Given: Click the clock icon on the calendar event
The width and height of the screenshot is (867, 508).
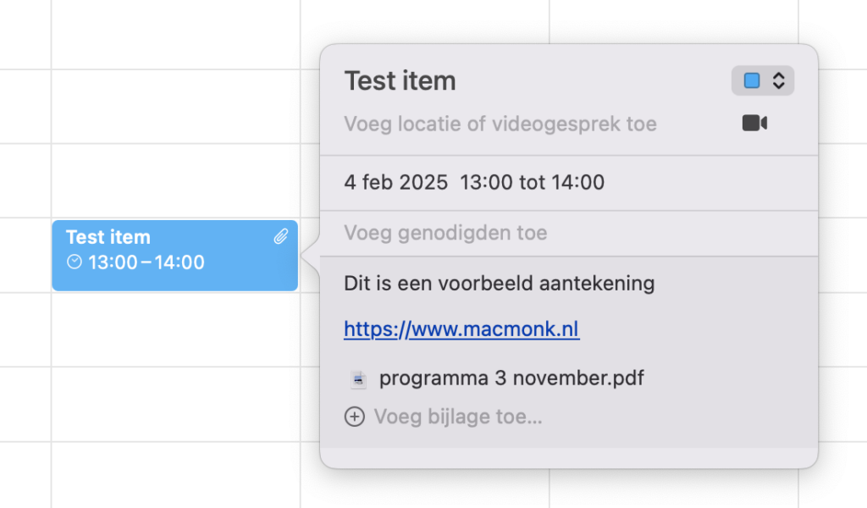Looking at the screenshot, I should pos(75,262).
